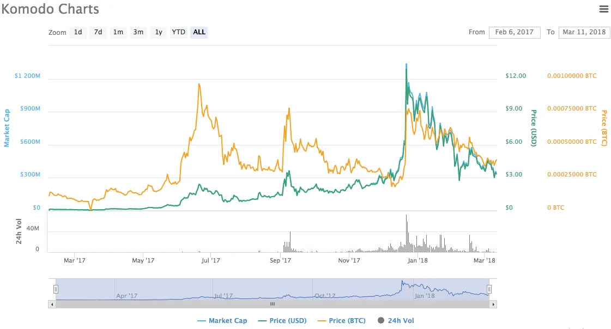611x329 pixels.
Task: Click the 0 BTC axis label
Action: tap(555, 208)
